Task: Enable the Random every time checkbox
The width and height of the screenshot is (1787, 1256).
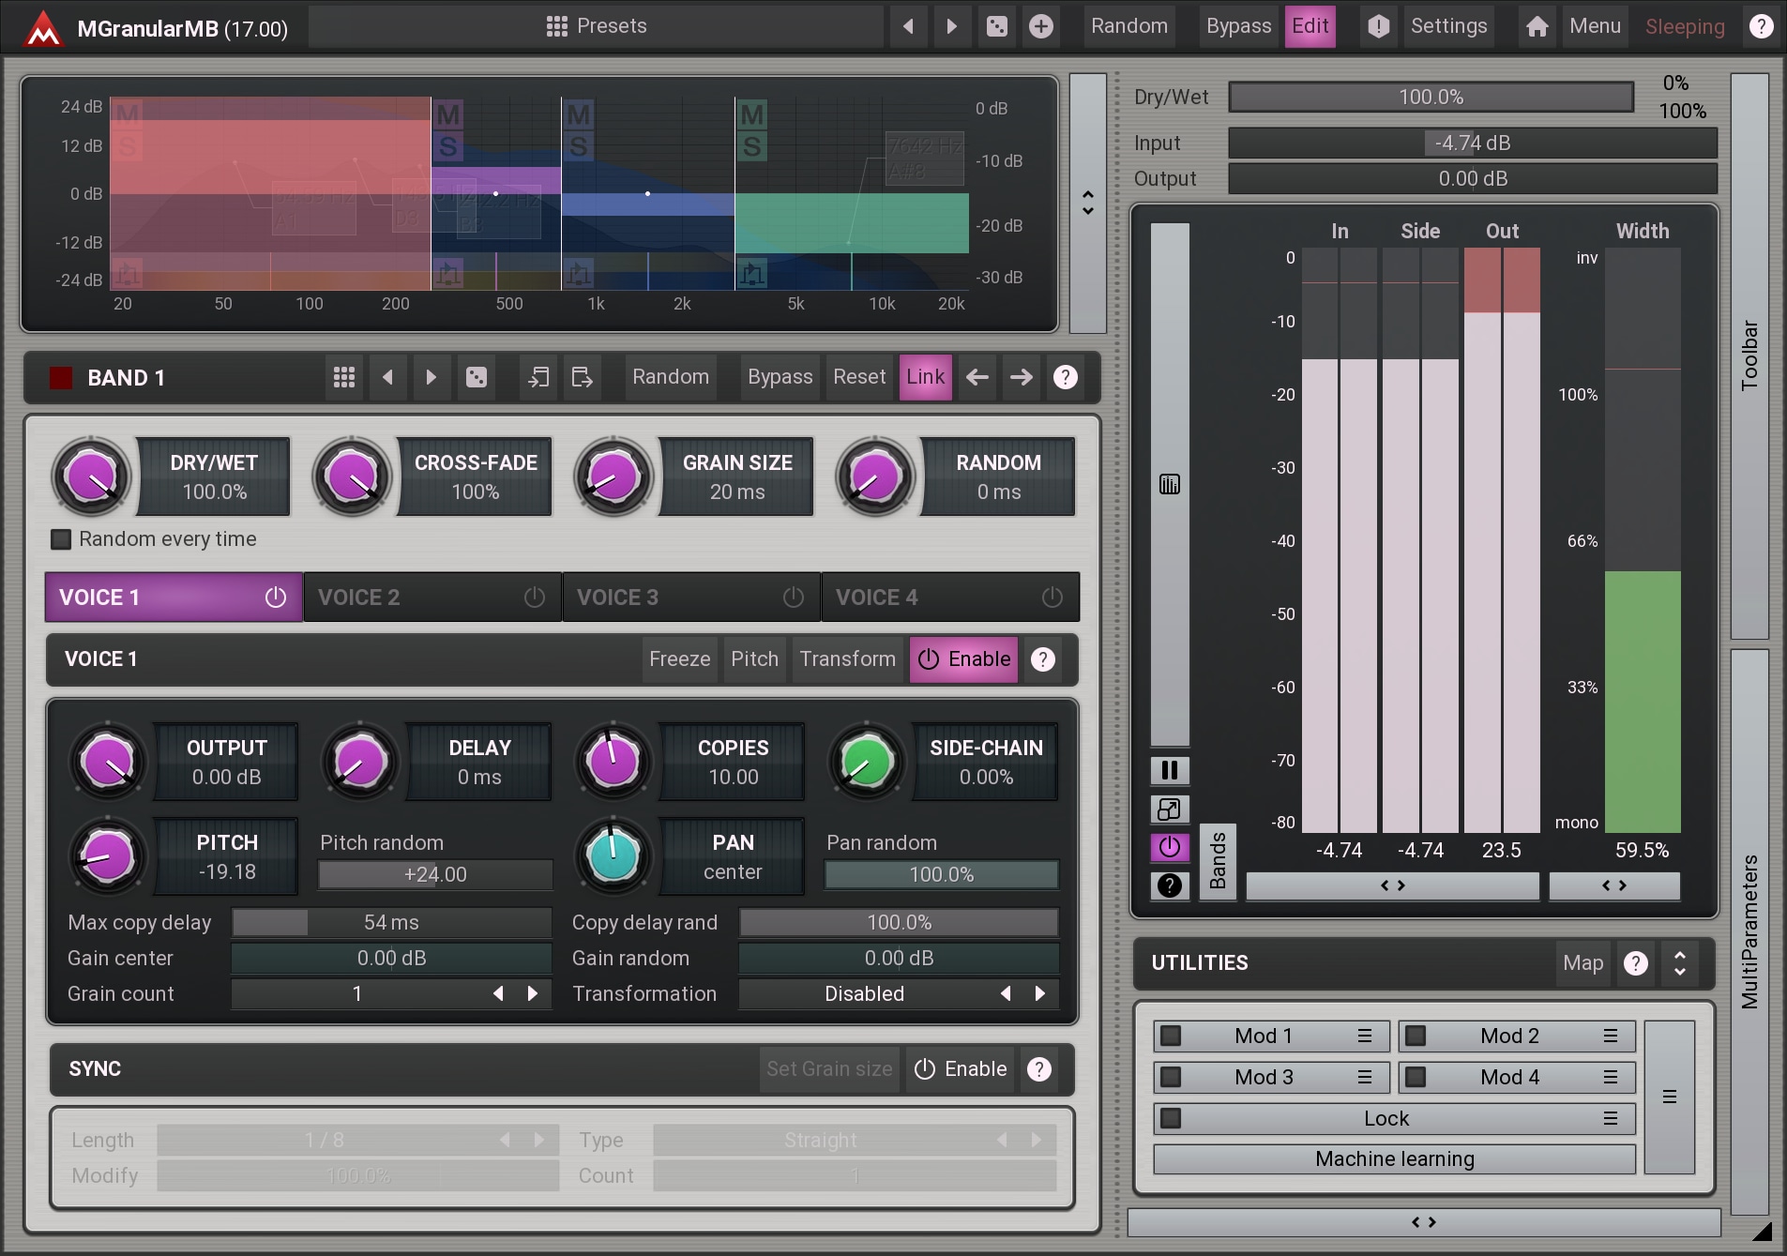Action: (x=61, y=539)
